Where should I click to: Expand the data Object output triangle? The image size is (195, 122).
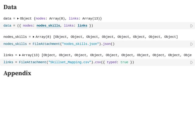[x=18, y=19]
